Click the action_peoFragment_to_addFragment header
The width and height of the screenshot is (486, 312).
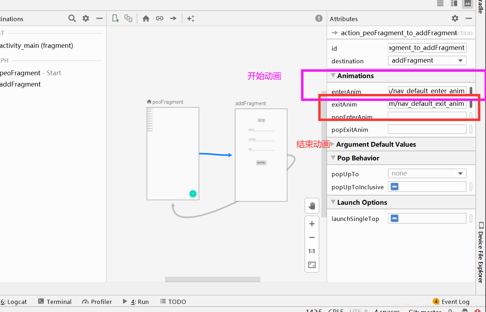pos(399,33)
